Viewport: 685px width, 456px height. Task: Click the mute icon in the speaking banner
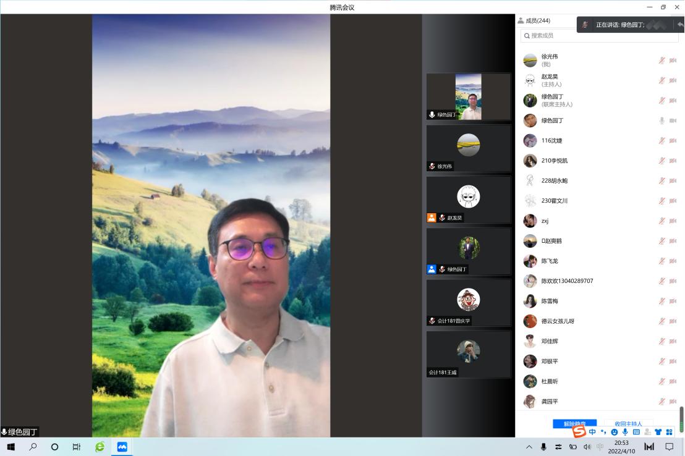click(x=585, y=25)
